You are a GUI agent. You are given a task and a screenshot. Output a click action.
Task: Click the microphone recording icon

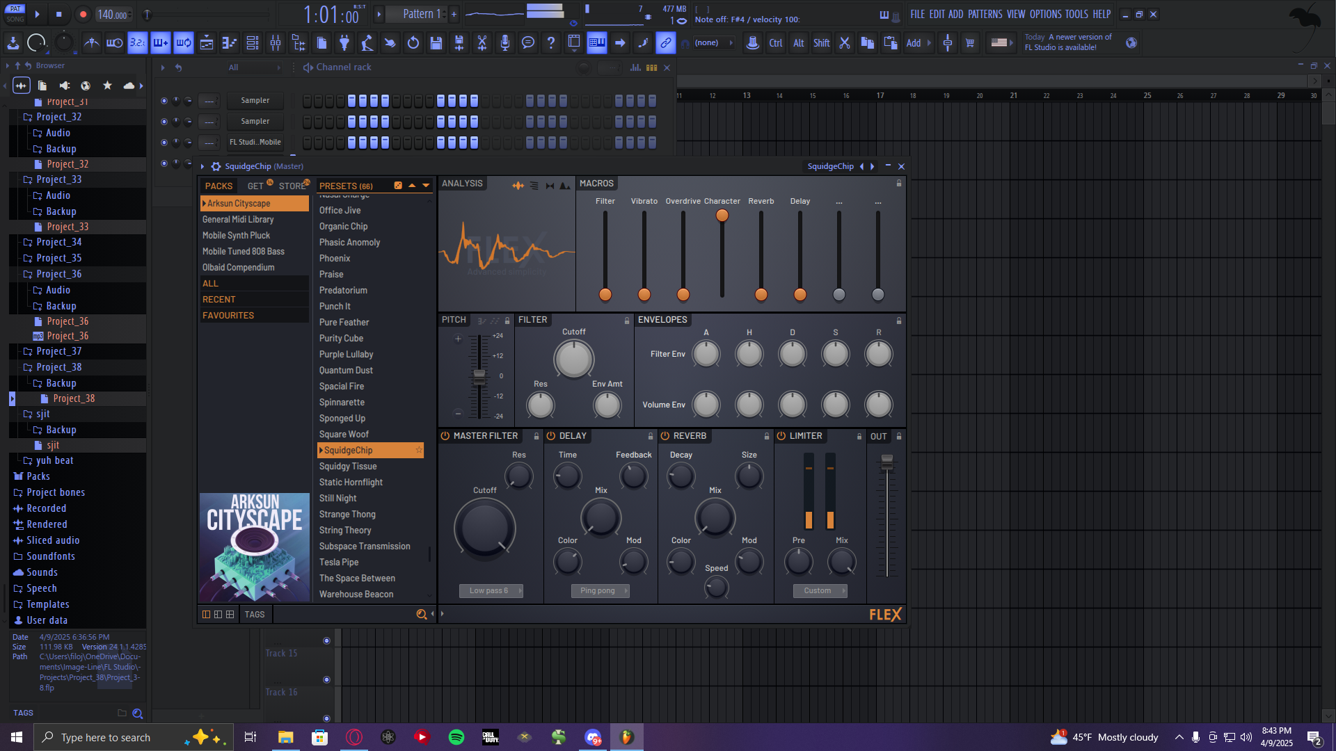[x=505, y=43]
